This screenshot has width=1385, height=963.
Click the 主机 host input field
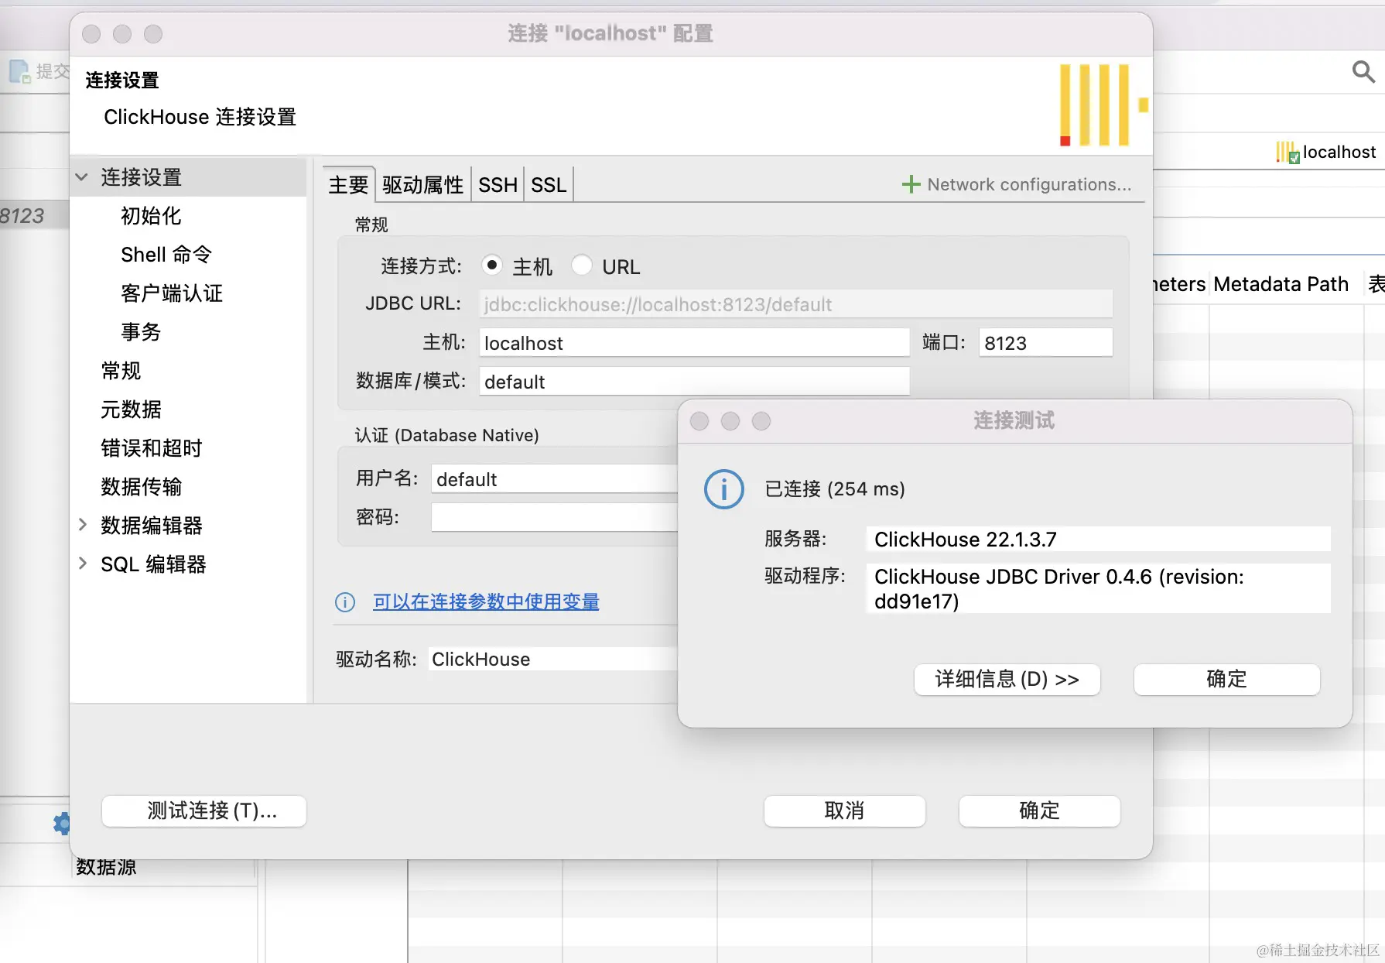(x=694, y=343)
